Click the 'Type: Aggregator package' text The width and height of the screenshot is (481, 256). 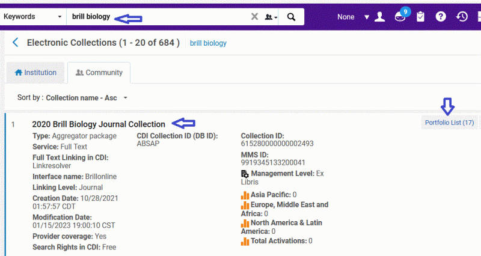[x=75, y=136]
